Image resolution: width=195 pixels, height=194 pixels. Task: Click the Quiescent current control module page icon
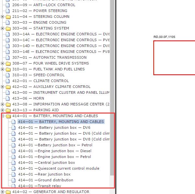pos(14,169)
